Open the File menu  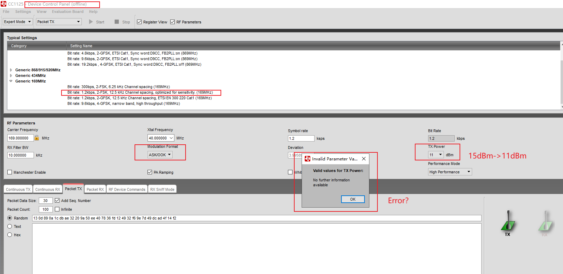6,12
